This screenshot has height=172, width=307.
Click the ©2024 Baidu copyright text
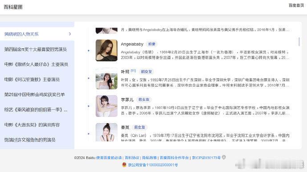tap(85, 158)
